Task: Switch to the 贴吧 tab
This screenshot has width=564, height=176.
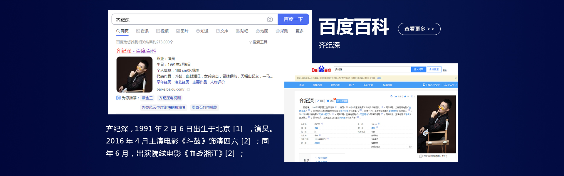Action: 242,31
